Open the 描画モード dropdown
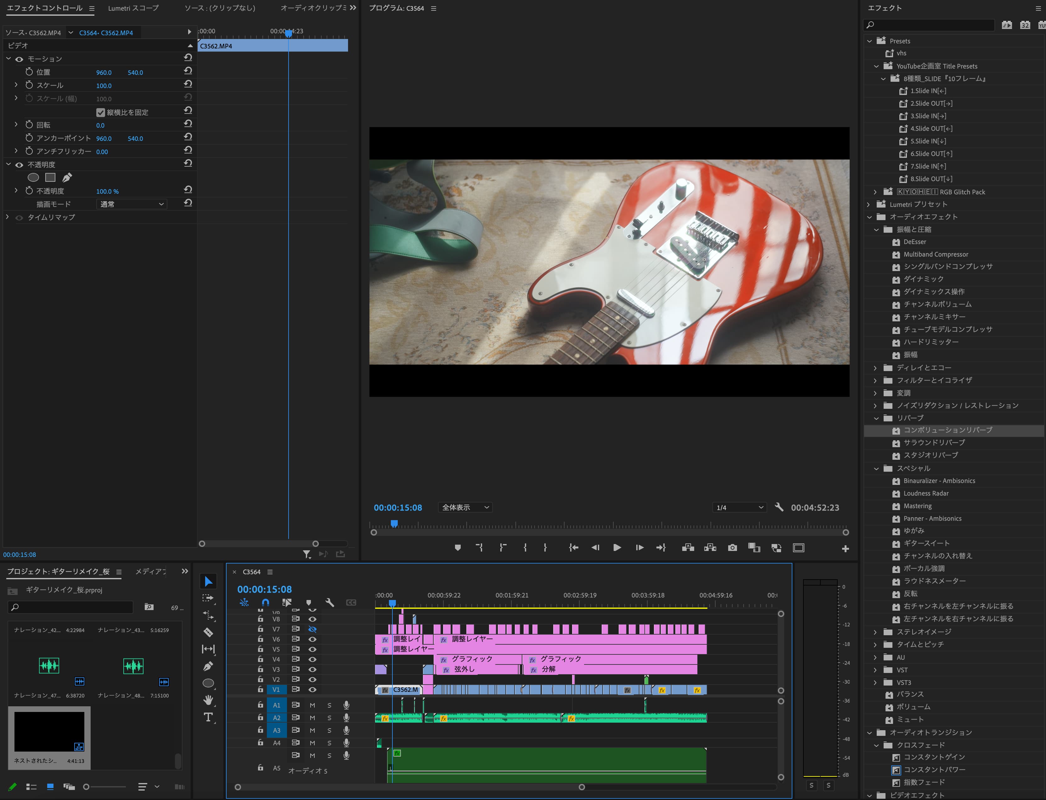Screen dimensions: 1046x800 click(132, 204)
